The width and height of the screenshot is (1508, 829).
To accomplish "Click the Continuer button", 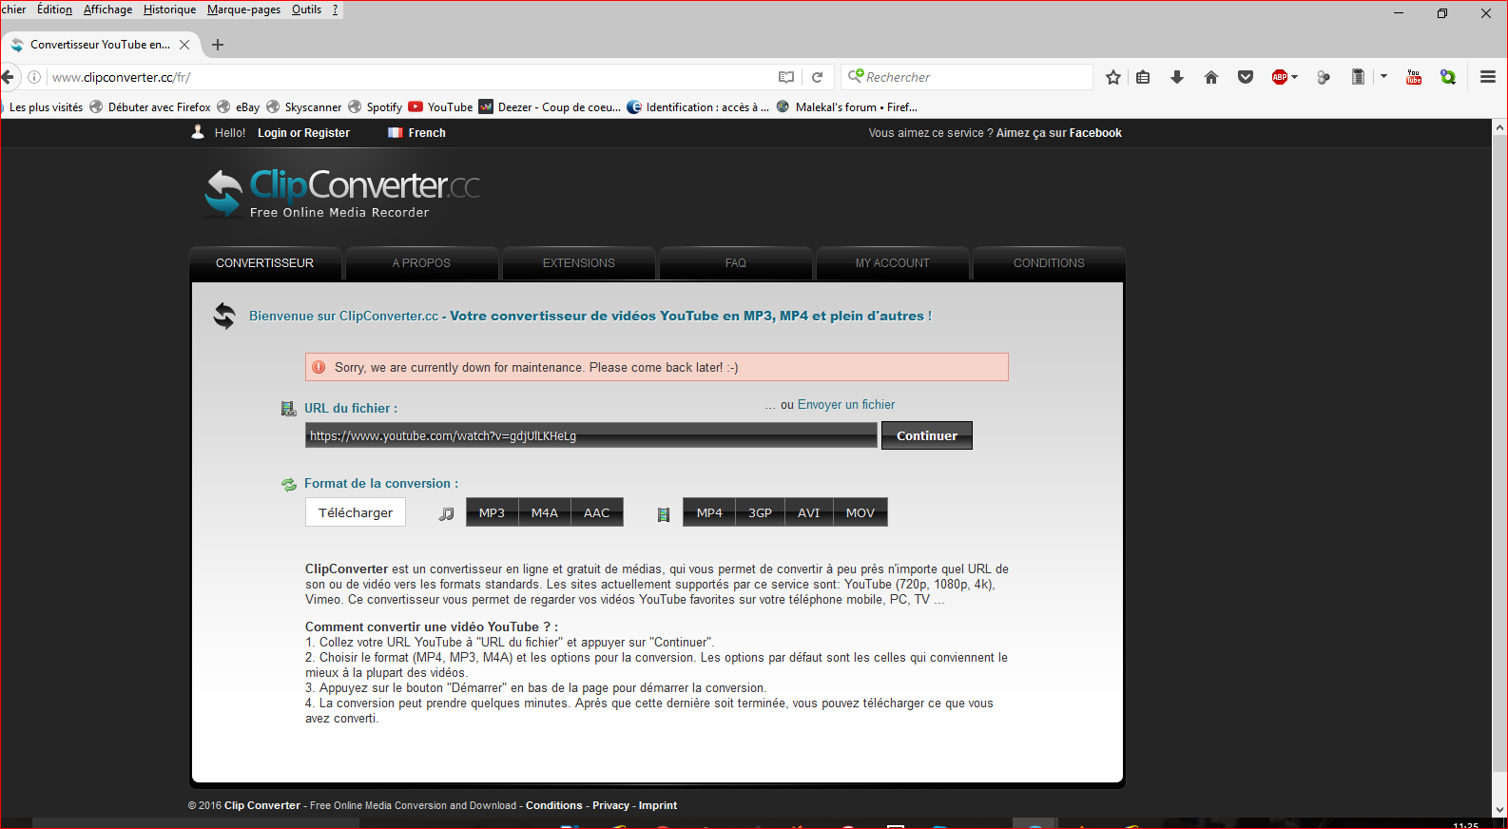I will coord(927,435).
